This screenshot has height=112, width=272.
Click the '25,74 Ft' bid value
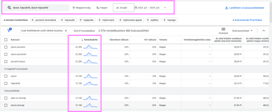click(x=237, y=83)
